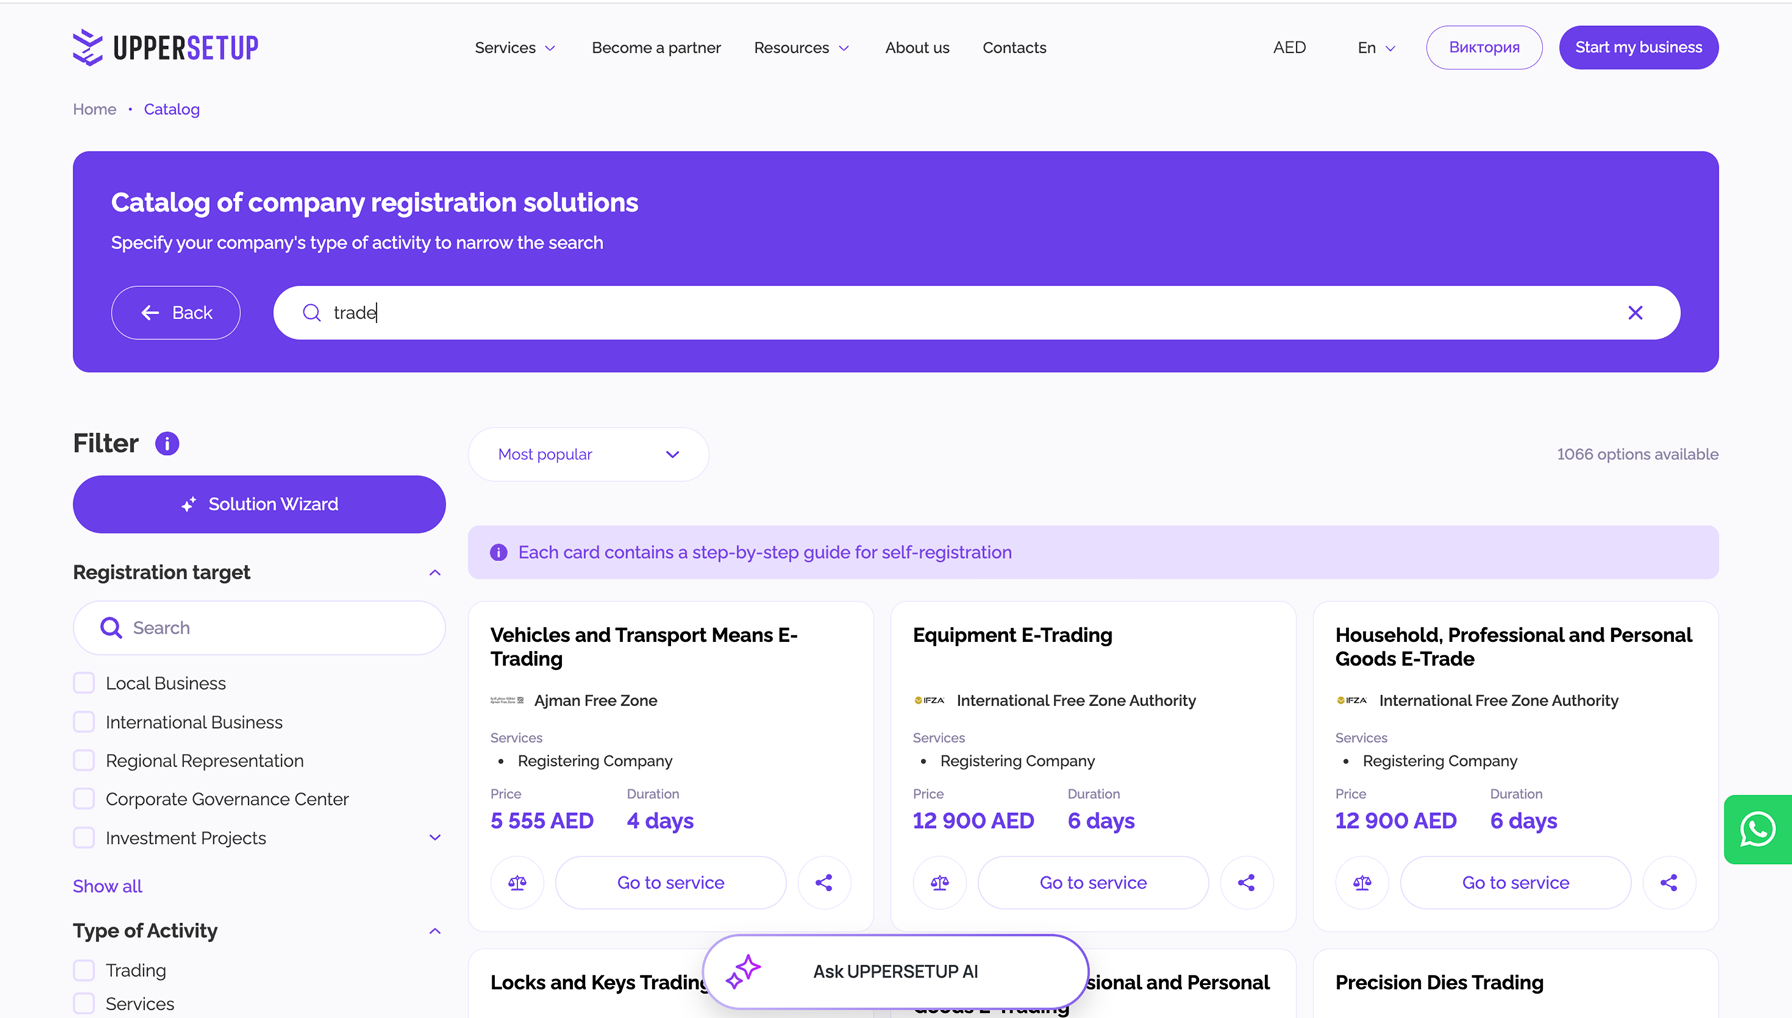Click compare scales icon on Household Goods E-Trade card
Screen dimensions: 1792x1018
[x=1361, y=882]
